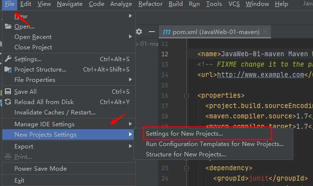Choose Invalidate Caches / Restart...

coord(69,112)
